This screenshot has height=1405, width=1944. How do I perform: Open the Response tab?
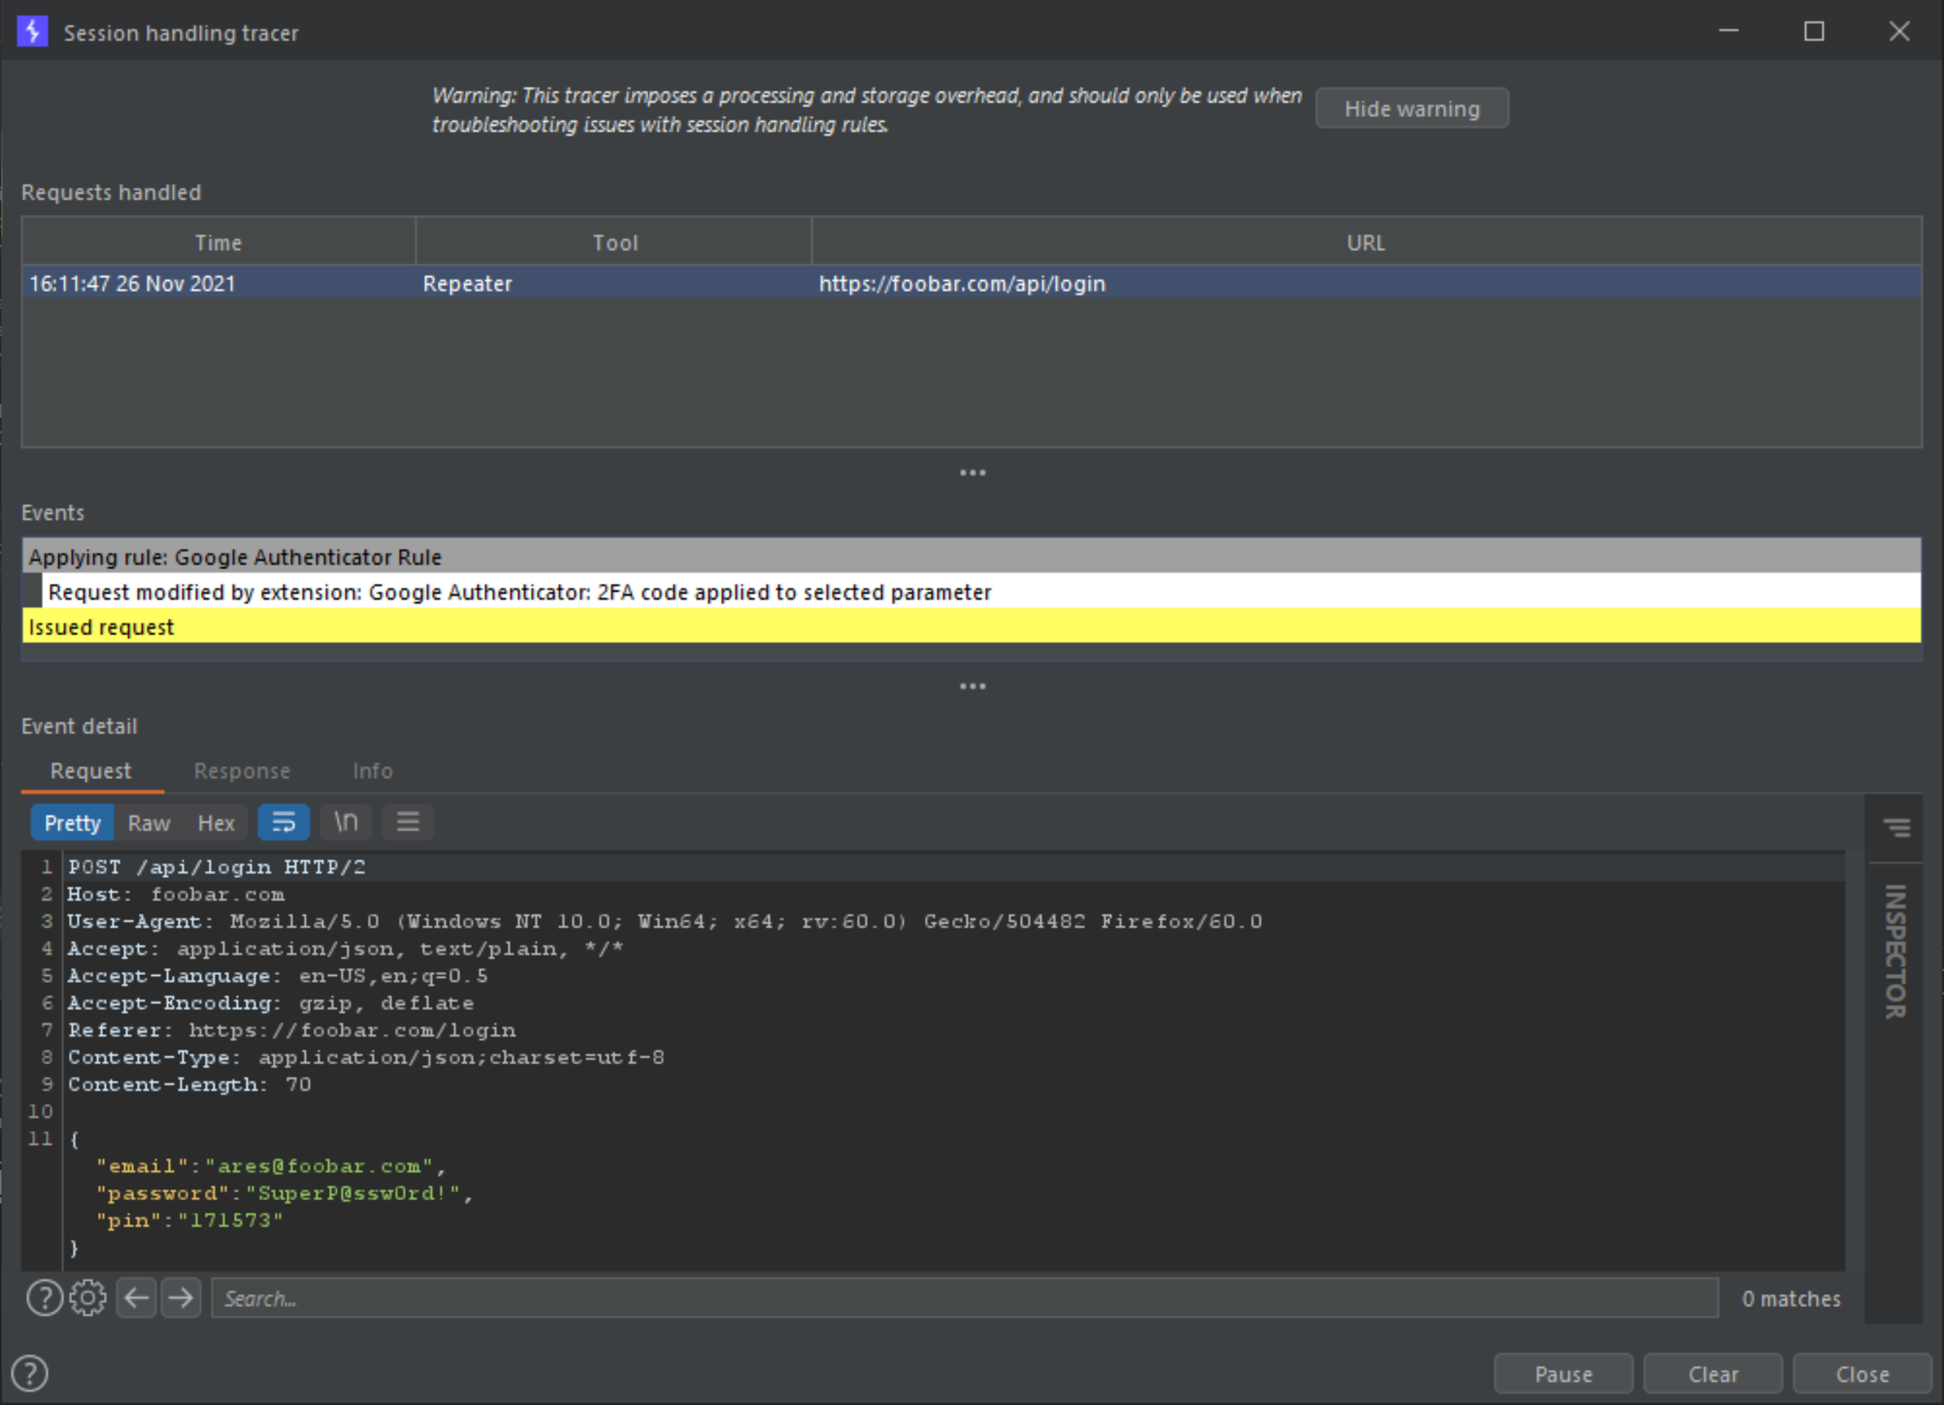click(x=241, y=771)
